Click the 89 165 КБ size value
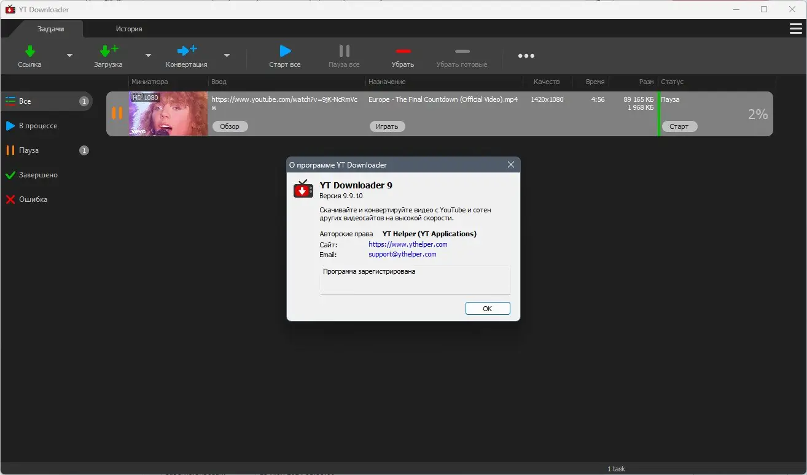 639,99
